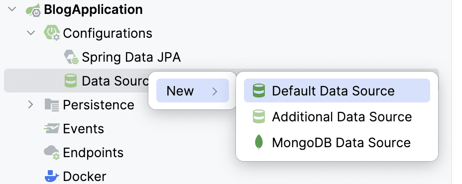Select the Spring Data JPA icon
The image size is (462, 184).
point(71,57)
